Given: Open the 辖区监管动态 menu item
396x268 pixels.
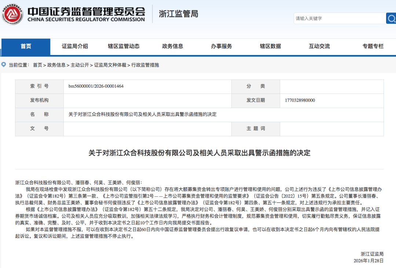Looking at the screenshot, I should tap(124, 46).
